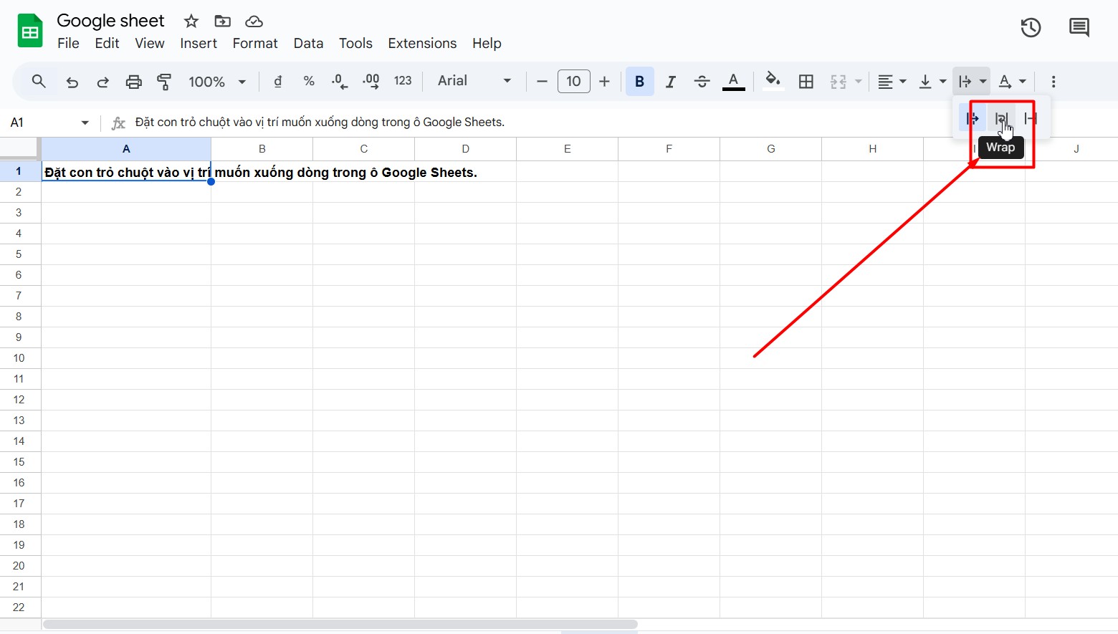Open version history clock icon
The width and height of the screenshot is (1118, 634).
click(1031, 28)
